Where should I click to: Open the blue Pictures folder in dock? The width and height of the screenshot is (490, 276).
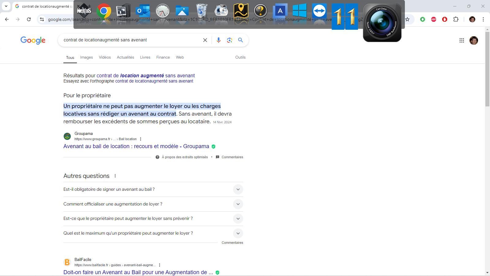tap(182, 11)
